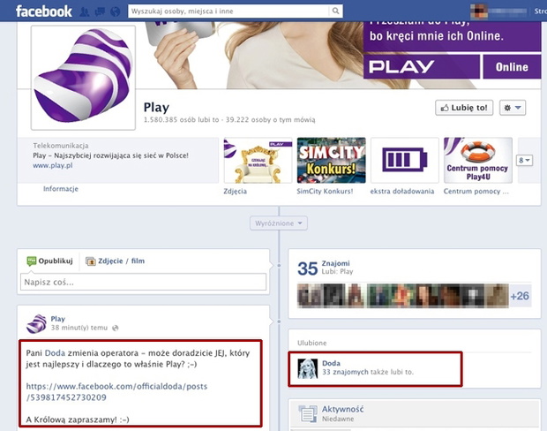Click the Aktywność notes icon
Image resolution: width=547 pixels, height=431 pixels.
(x=308, y=413)
